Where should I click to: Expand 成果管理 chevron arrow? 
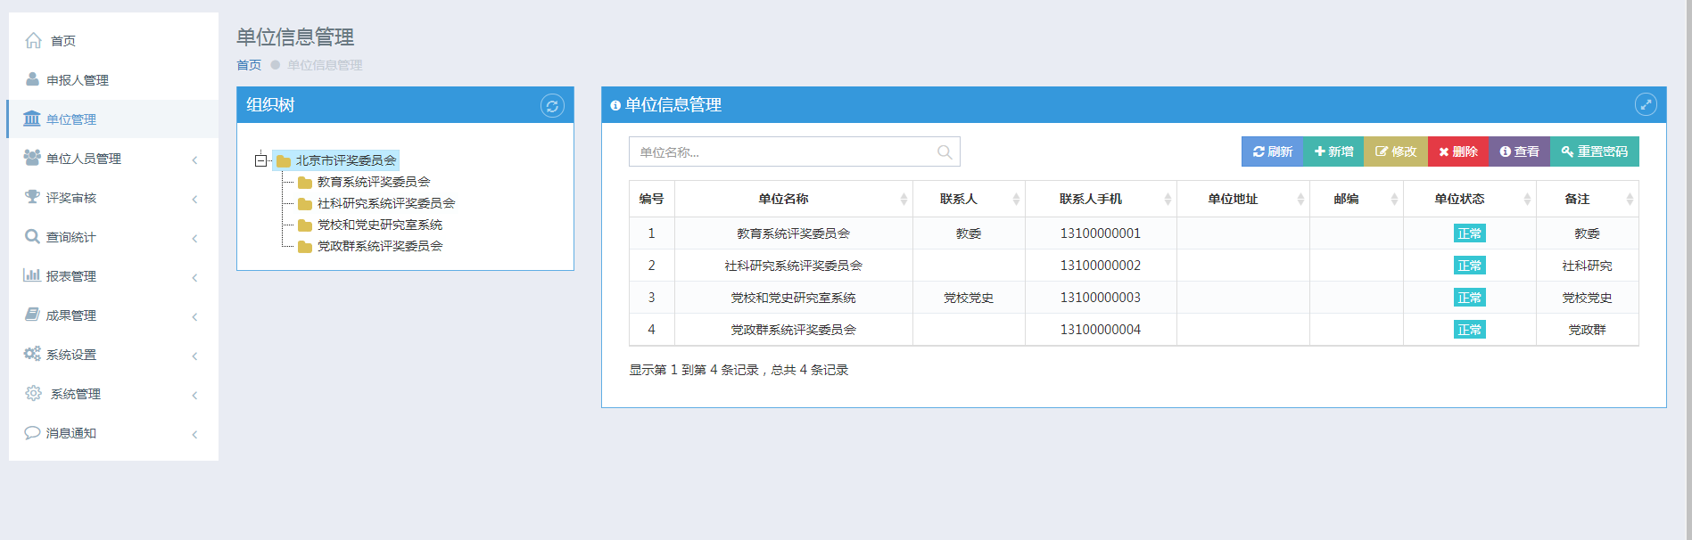[x=194, y=317]
